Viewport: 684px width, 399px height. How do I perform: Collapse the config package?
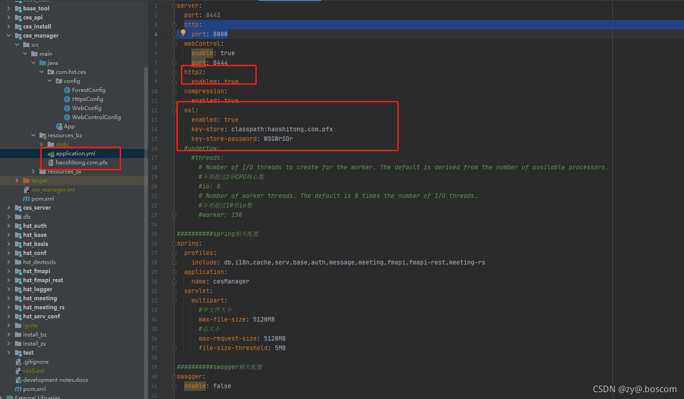49,81
